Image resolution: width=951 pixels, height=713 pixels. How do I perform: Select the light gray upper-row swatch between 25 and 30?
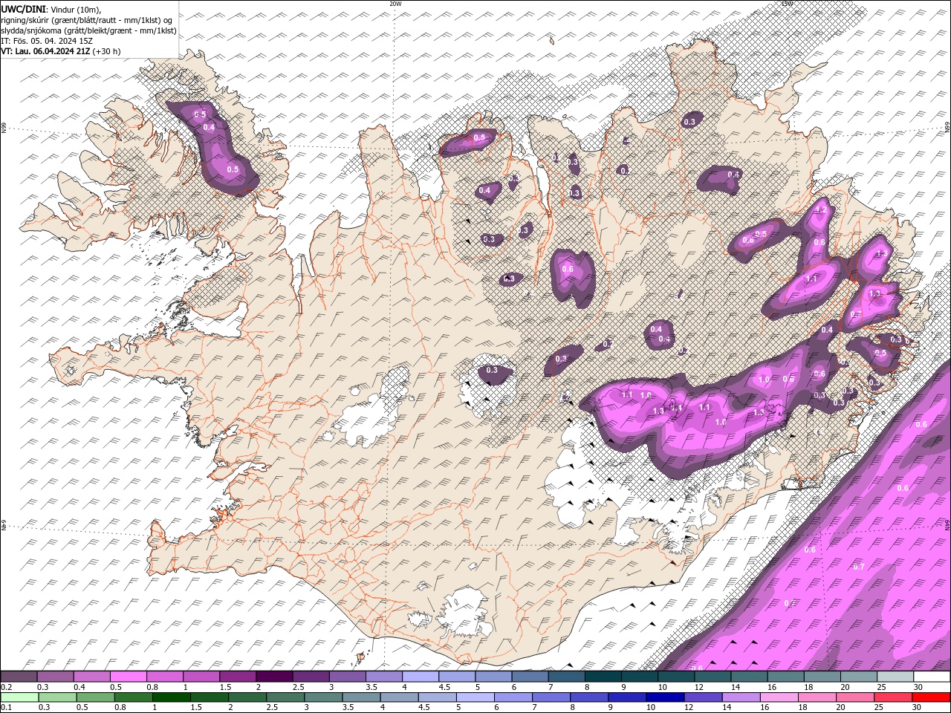click(x=895, y=677)
